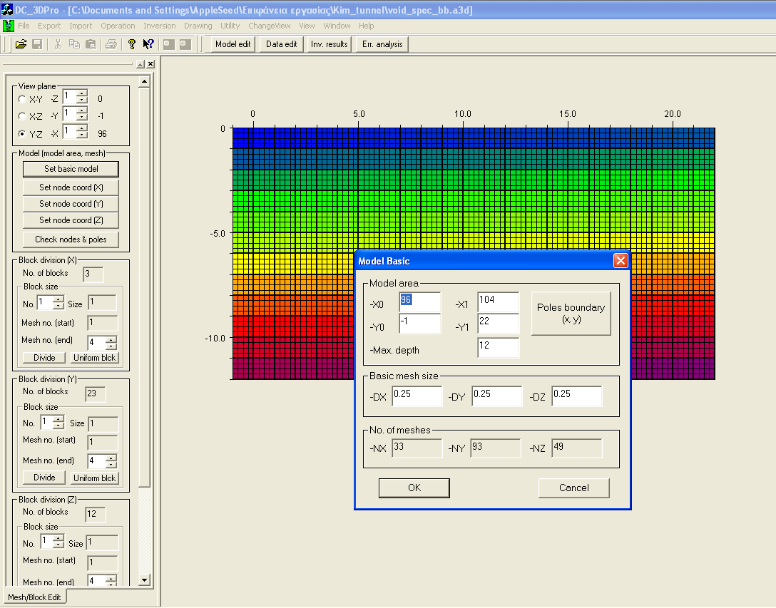Select the X-Z view plane radio

pyautogui.click(x=22, y=116)
